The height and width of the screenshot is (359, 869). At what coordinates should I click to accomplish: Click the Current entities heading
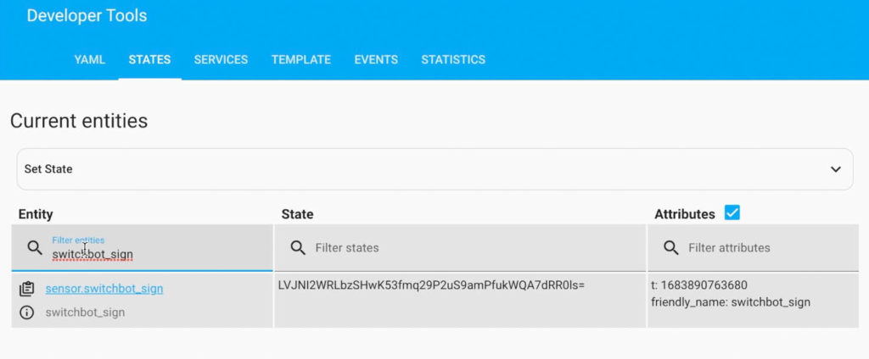point(79,120)
